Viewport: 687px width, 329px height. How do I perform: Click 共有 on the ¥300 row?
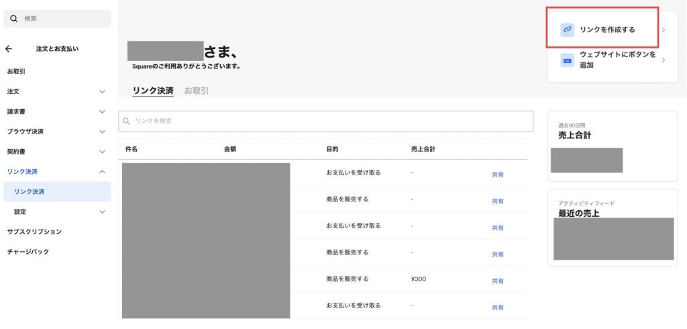(x=497, y=281)
